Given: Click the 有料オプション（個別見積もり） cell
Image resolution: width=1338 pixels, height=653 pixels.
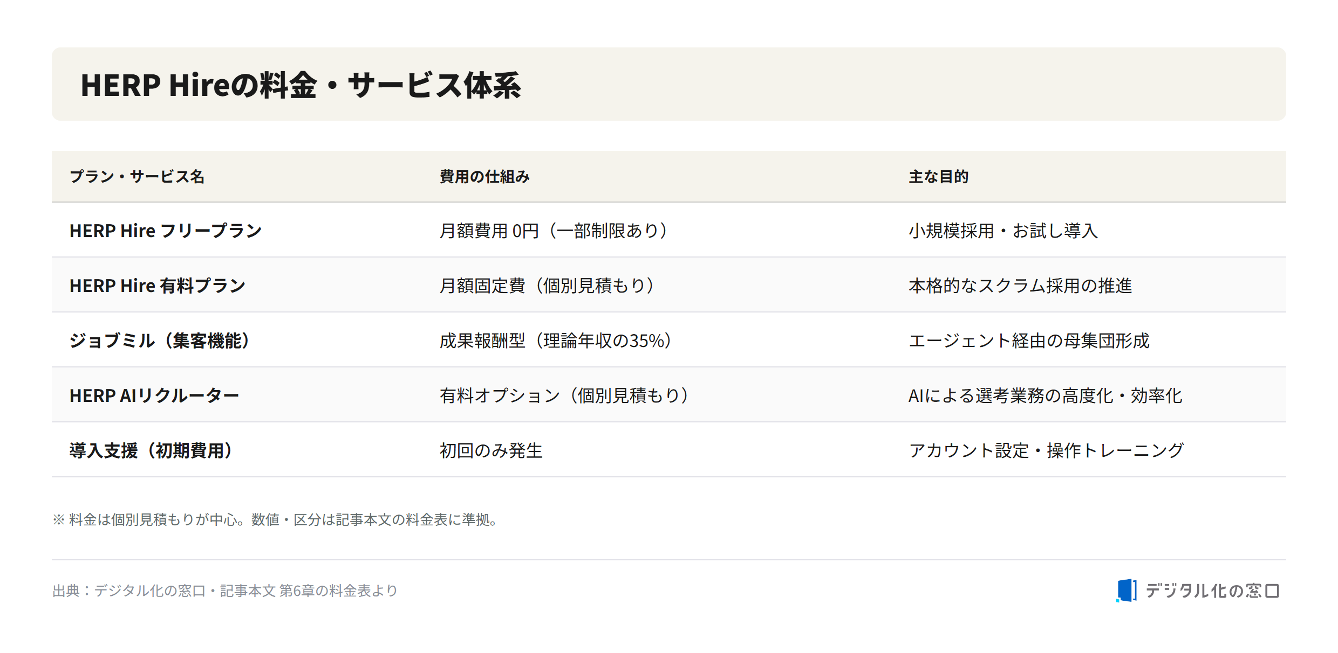Looking at the screenshot, I should point(564,395).
